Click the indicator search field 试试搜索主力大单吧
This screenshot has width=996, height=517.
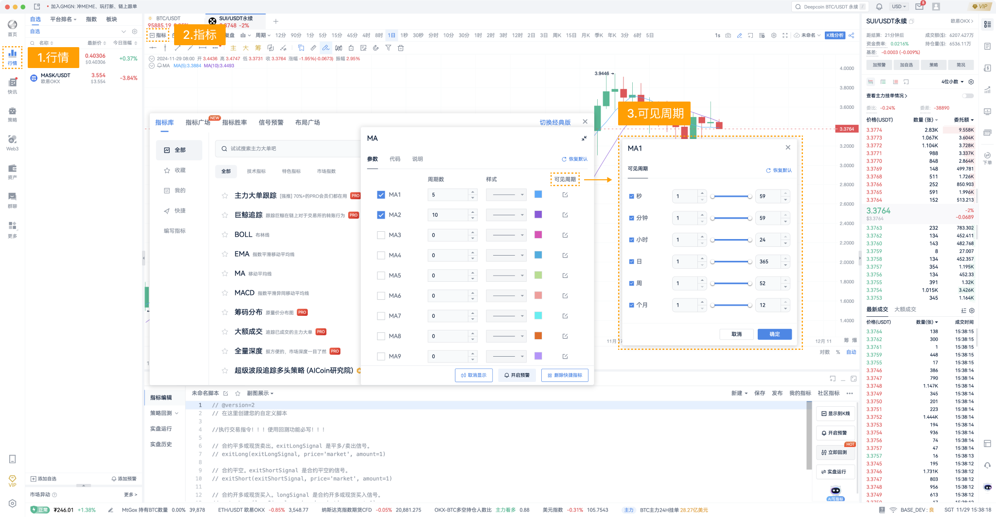point(287,149)
